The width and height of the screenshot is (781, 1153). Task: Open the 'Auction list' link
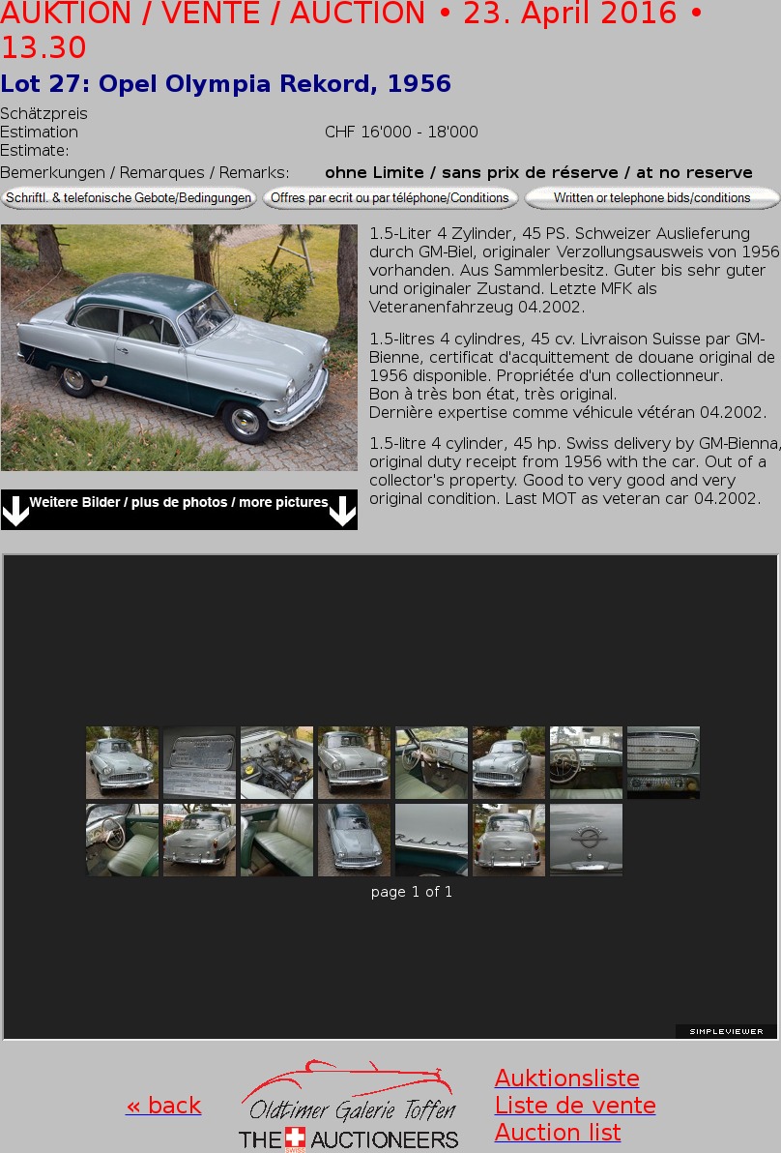(x=559, y=1133)
